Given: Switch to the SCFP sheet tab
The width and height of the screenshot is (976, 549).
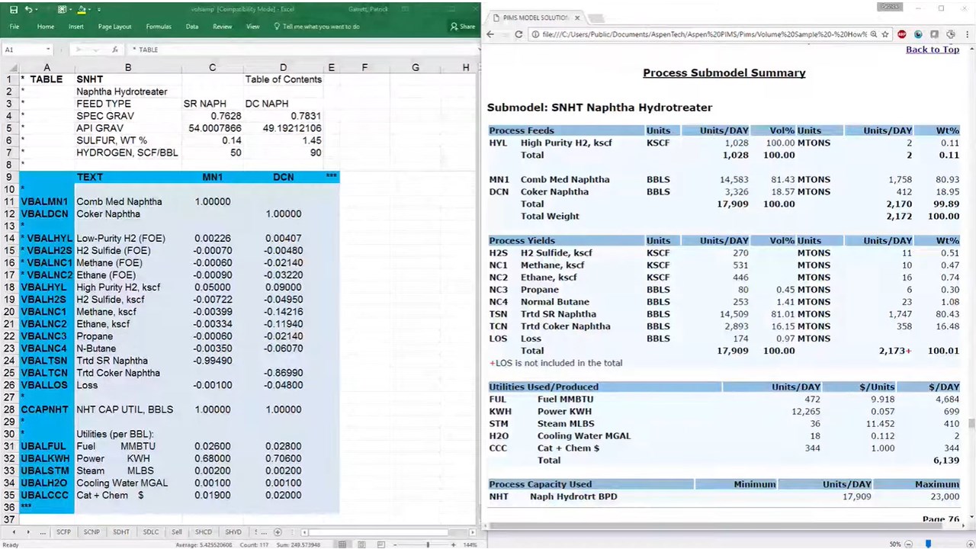Looking at the screenshot, I should [64, 532].
